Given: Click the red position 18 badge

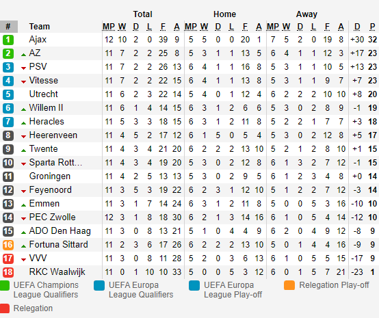Looking at the screenshot, I should click(x=8, y=272).
